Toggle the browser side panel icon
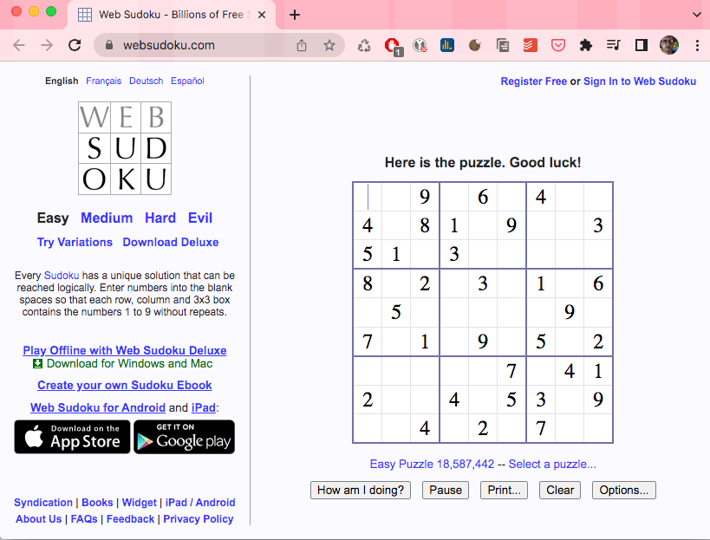Image resolution: width=710 pixels, height=540 pixels. [642, 45]
